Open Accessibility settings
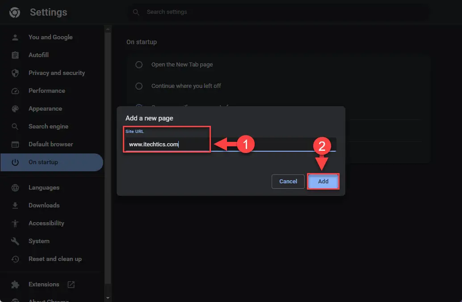This screenshot has height=302, width=462. point(51,223)
